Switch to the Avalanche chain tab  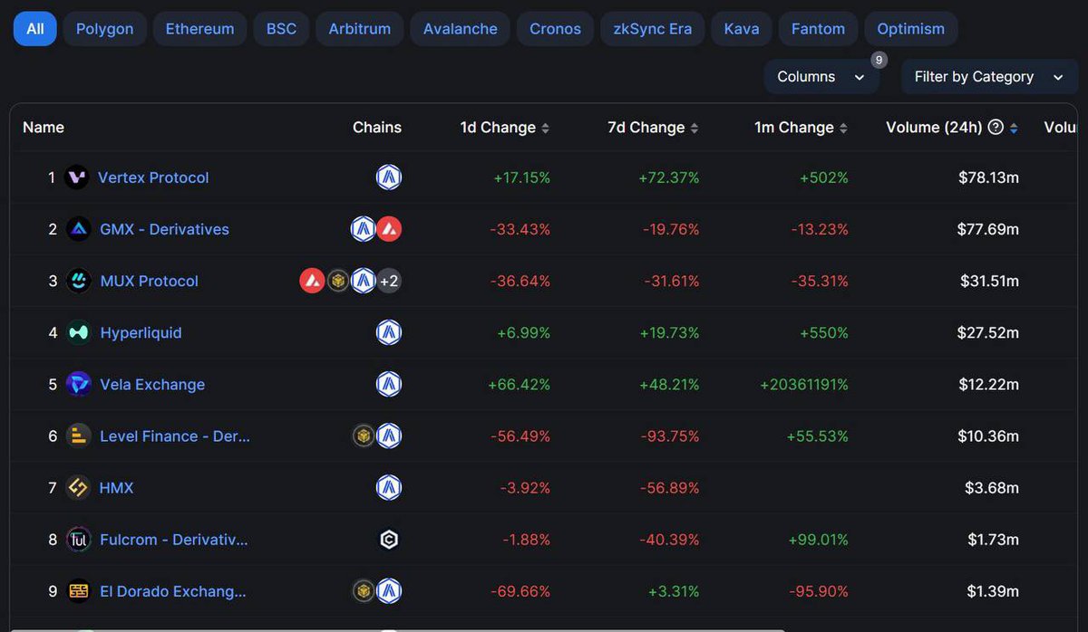coord(461,29)
